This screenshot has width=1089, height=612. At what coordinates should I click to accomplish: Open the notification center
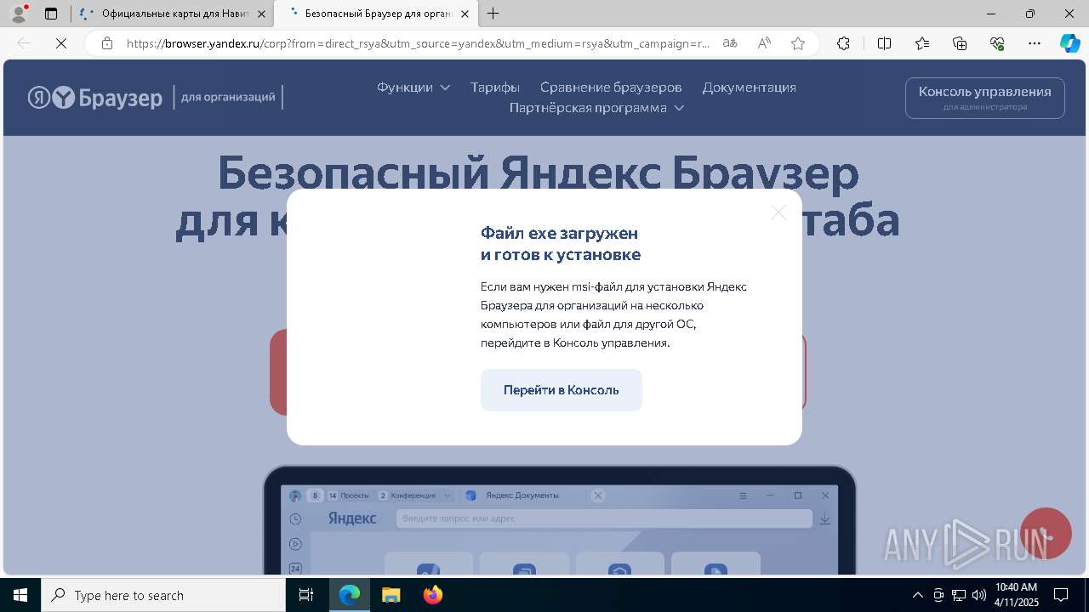(1061, 595)
